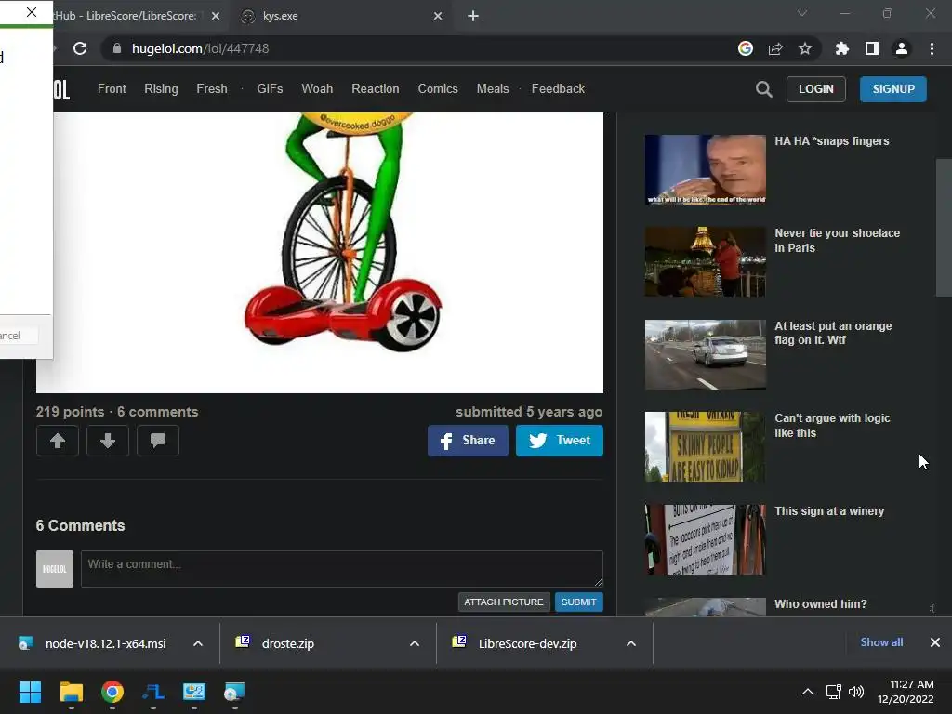View site lock information icon
Viewport: 952px width, 714px height.
(116, 48)
